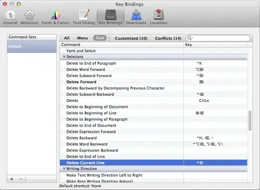Show All commands filter

pyautogui.click(x=67, y=38)
